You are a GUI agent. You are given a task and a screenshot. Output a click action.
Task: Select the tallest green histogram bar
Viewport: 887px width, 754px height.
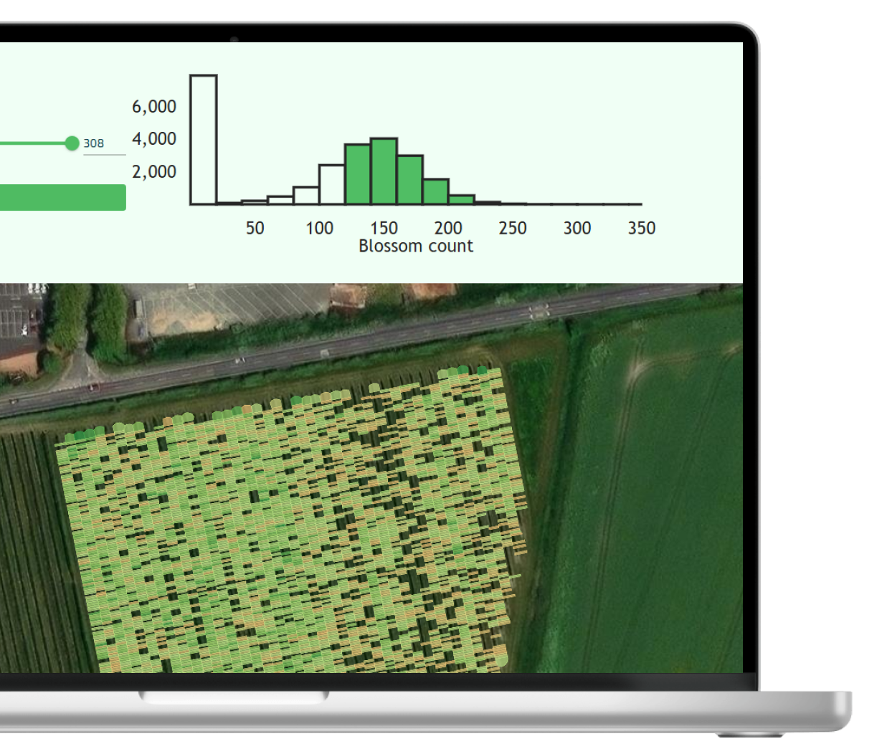(384, 171)
